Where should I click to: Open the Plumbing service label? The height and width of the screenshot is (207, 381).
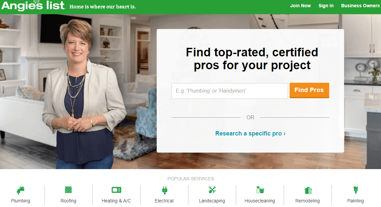tap(21, 201)
